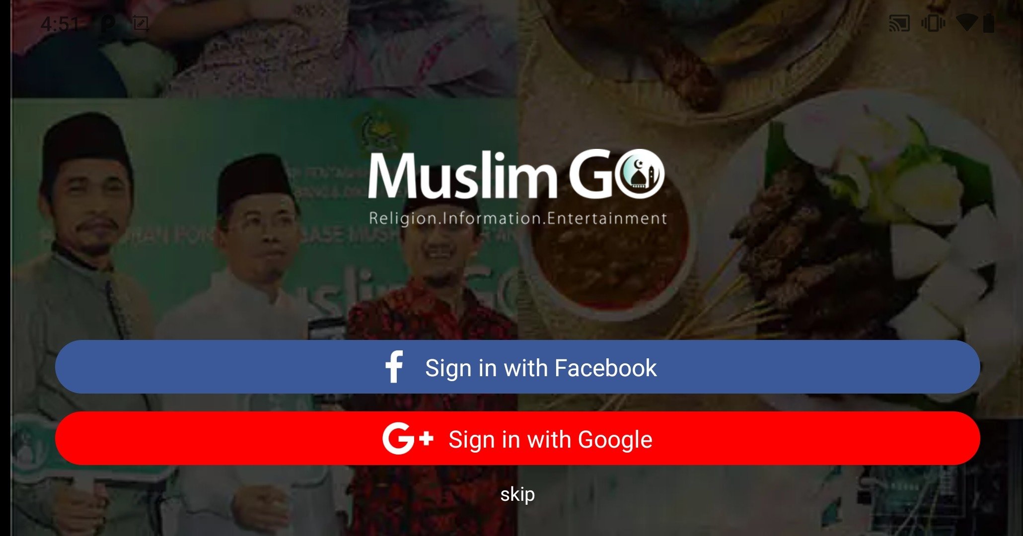Tap the battery indicator icon
This screenshot has height=536, width=1023.
point(989,23)
